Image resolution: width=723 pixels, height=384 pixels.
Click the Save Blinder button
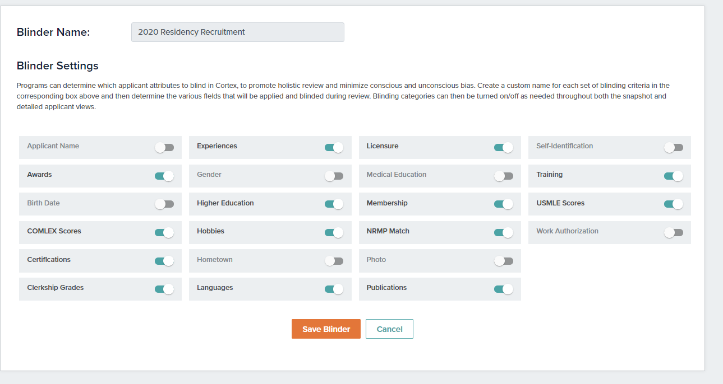coord(326,329)
